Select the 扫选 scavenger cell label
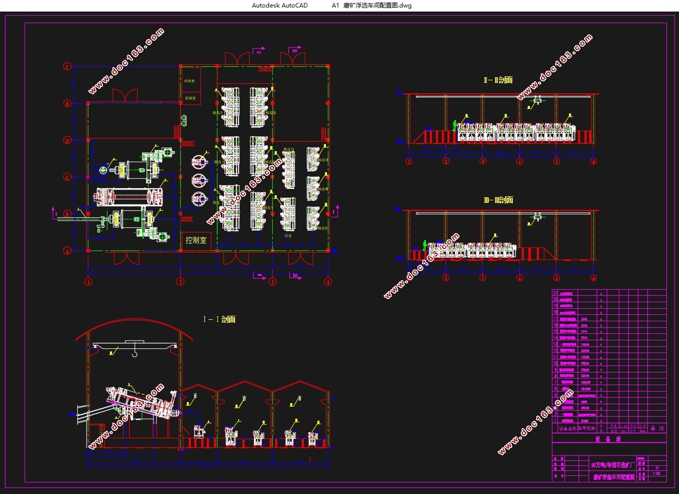This screenshot has height=494, width=679. pos(288,235)
